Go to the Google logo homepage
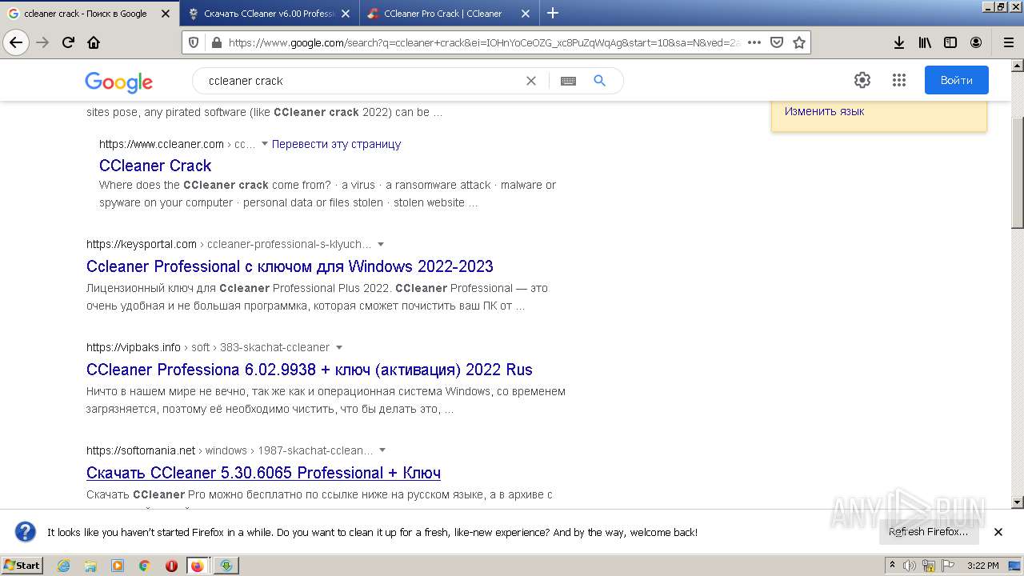This screenshot has height=576, width=1024. point(118,82)
